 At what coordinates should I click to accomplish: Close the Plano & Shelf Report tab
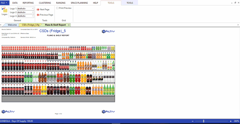pyautogui.click(x=69, y=25)
